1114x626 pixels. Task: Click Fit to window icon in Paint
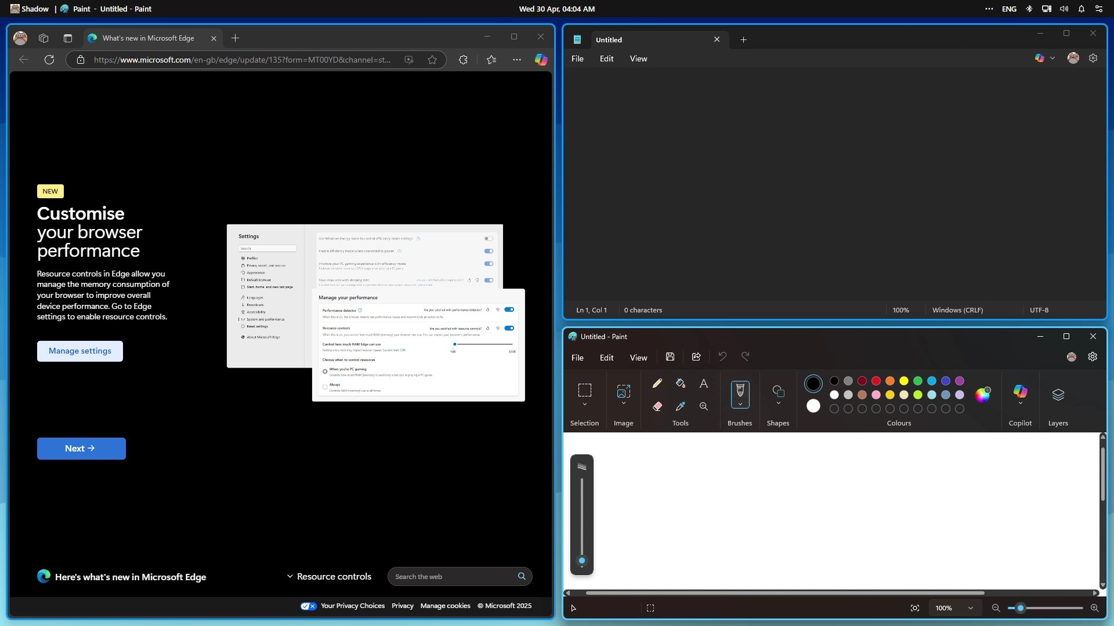click(915, 608)
